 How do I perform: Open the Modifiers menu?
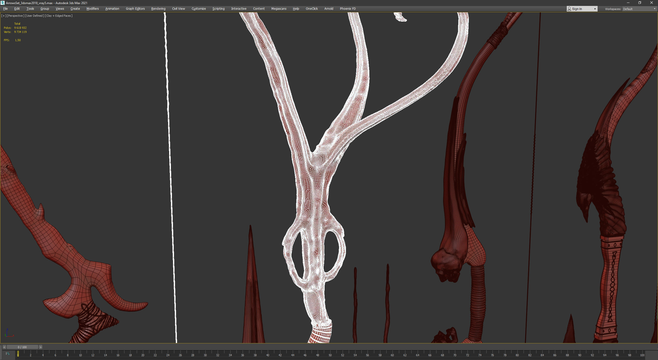93,9
